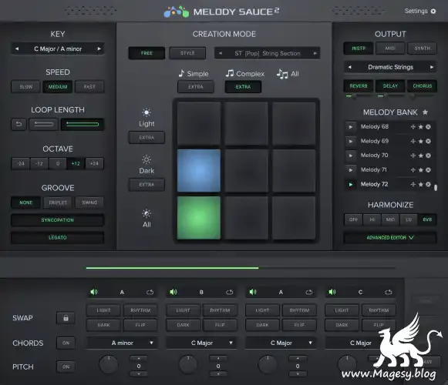Decrease section B pitch value

click(x=218, y=374)
